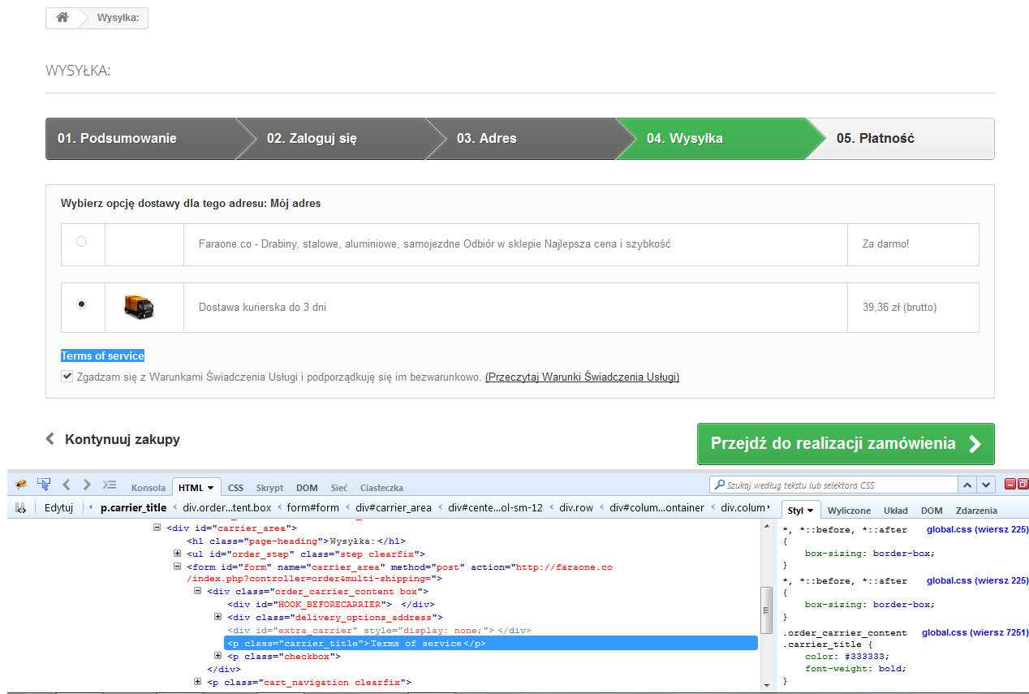
Task: Click the font-weight: bold style rule
Action: click(855, 669)
